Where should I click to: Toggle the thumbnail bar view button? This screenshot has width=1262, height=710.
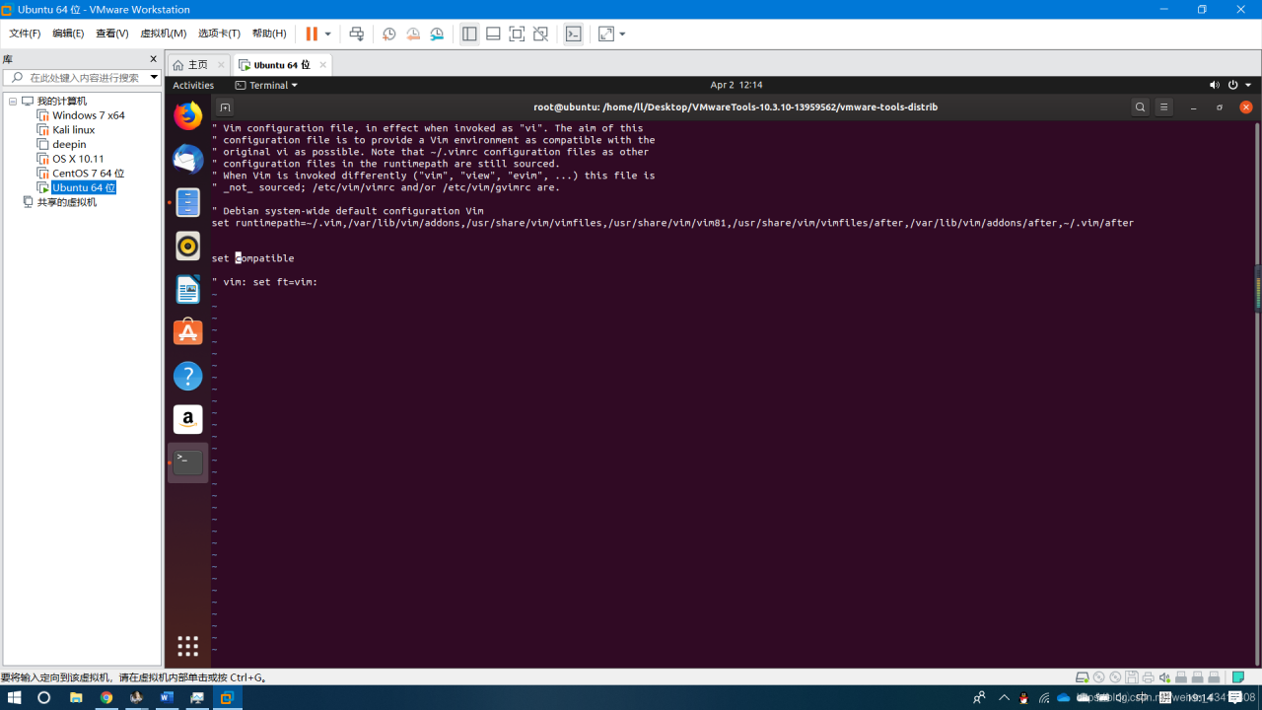pos(493,34)
